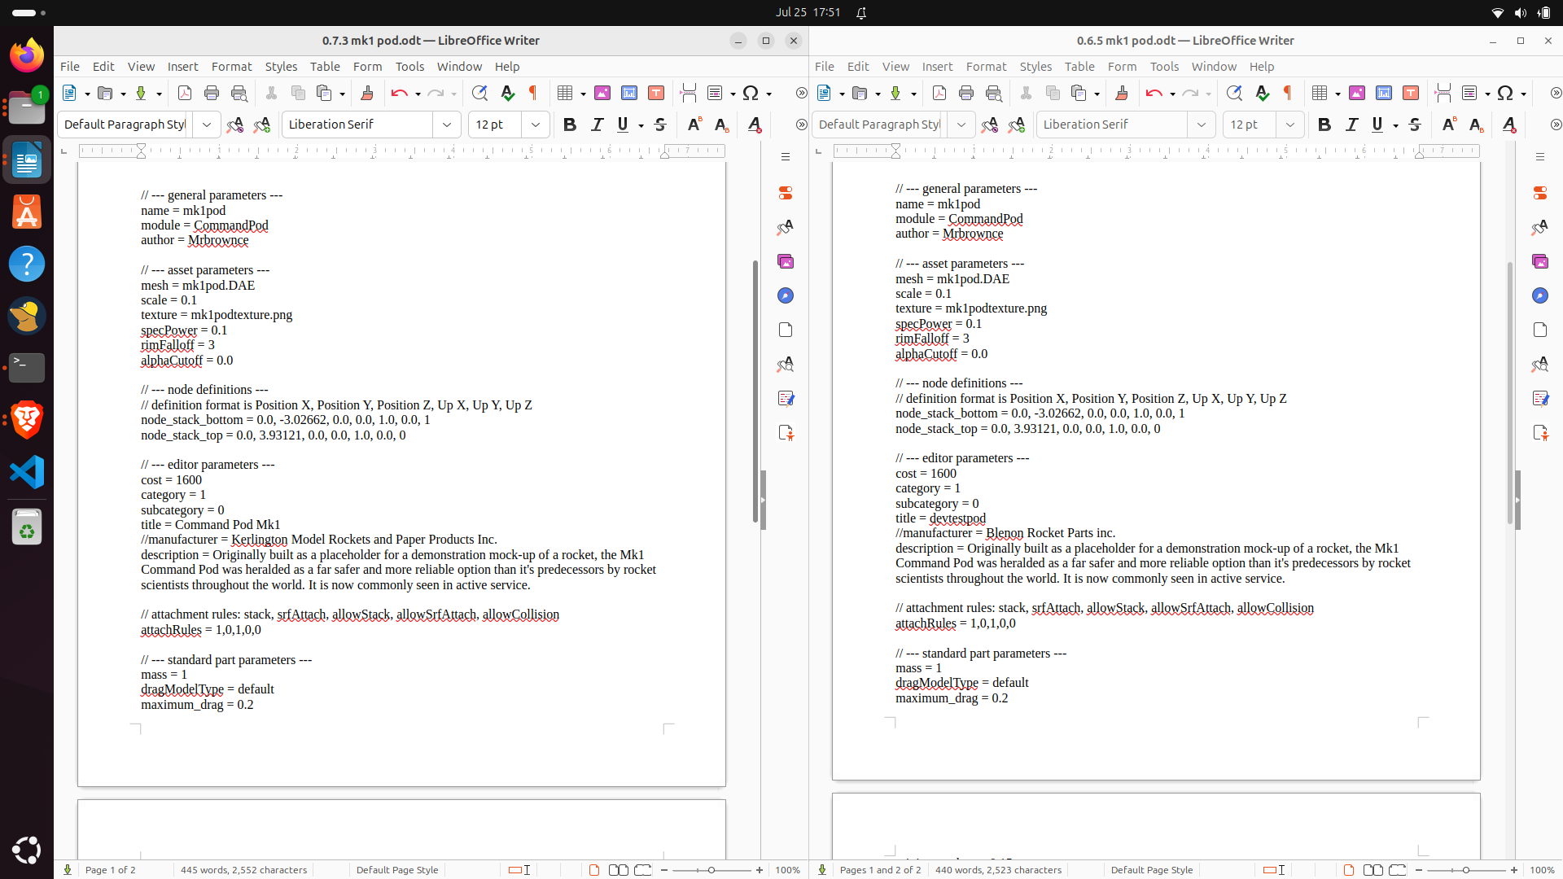The width and height of the screenshot is (1563, 879).
Task: Toggle formatting marks in right window
Action: point(1288,93)
